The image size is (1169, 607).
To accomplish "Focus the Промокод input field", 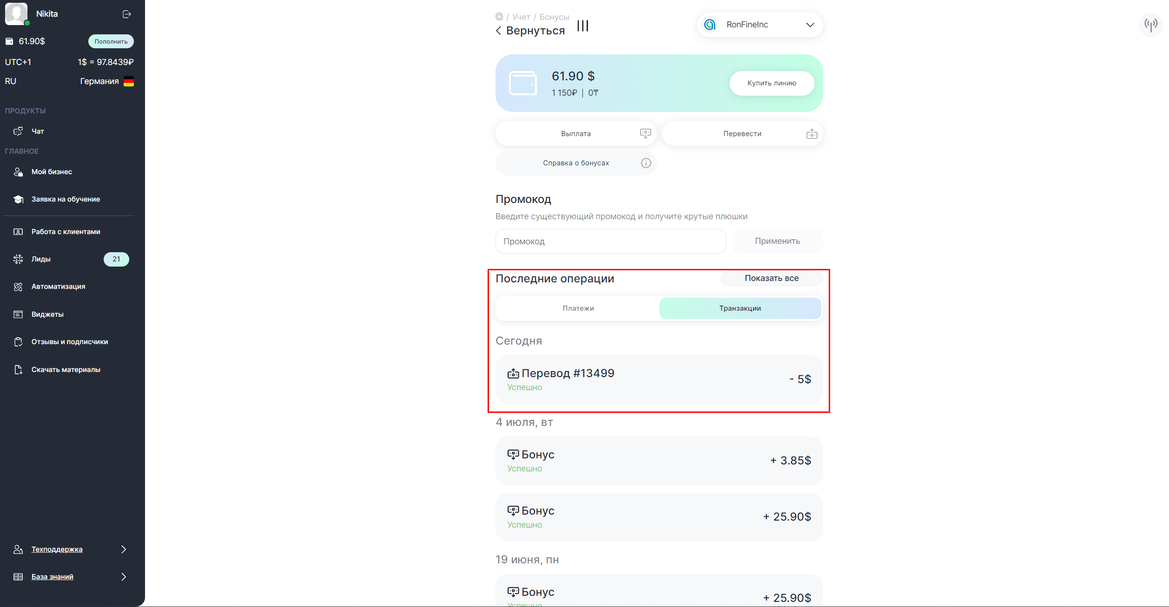I will [x=610, y=241].
